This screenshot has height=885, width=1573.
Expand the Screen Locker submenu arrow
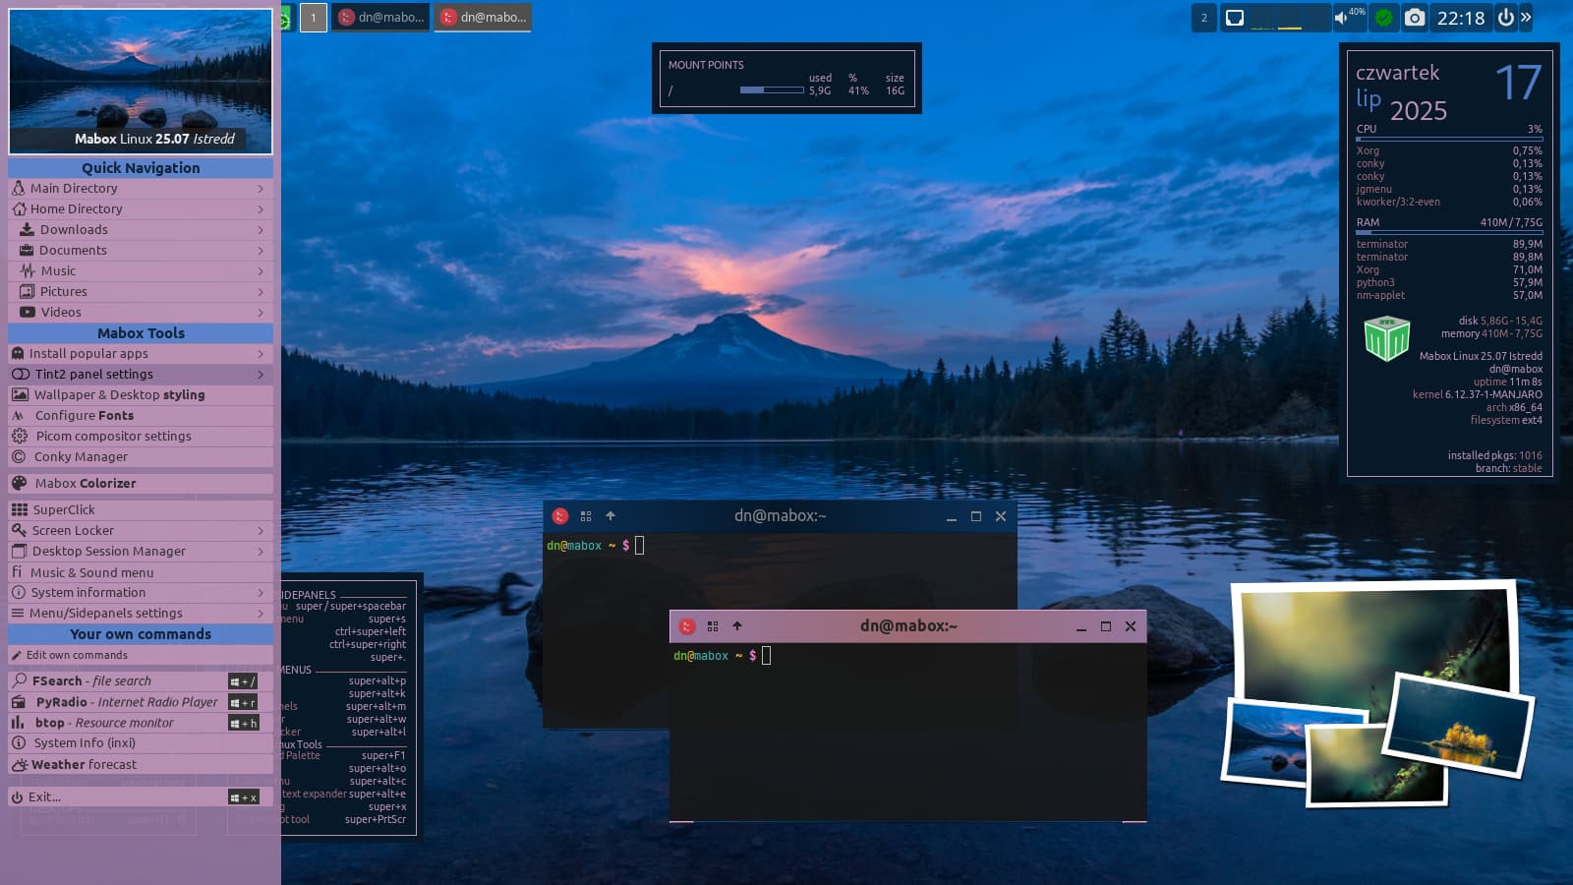click(x=261, y=531)
